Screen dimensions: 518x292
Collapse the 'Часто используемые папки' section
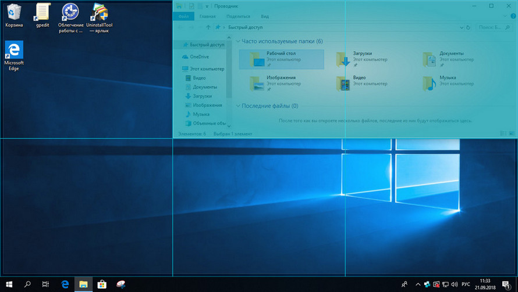238,42
